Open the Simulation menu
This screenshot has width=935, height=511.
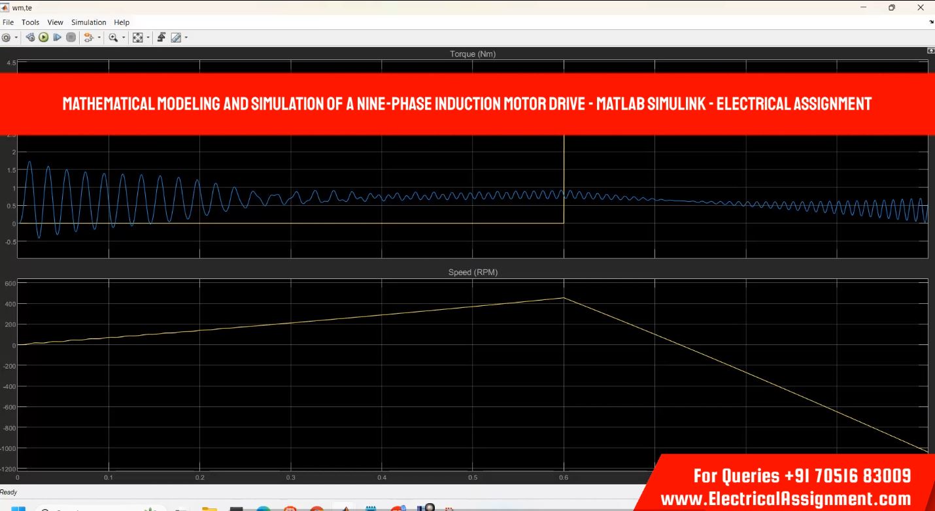[88, 22]
